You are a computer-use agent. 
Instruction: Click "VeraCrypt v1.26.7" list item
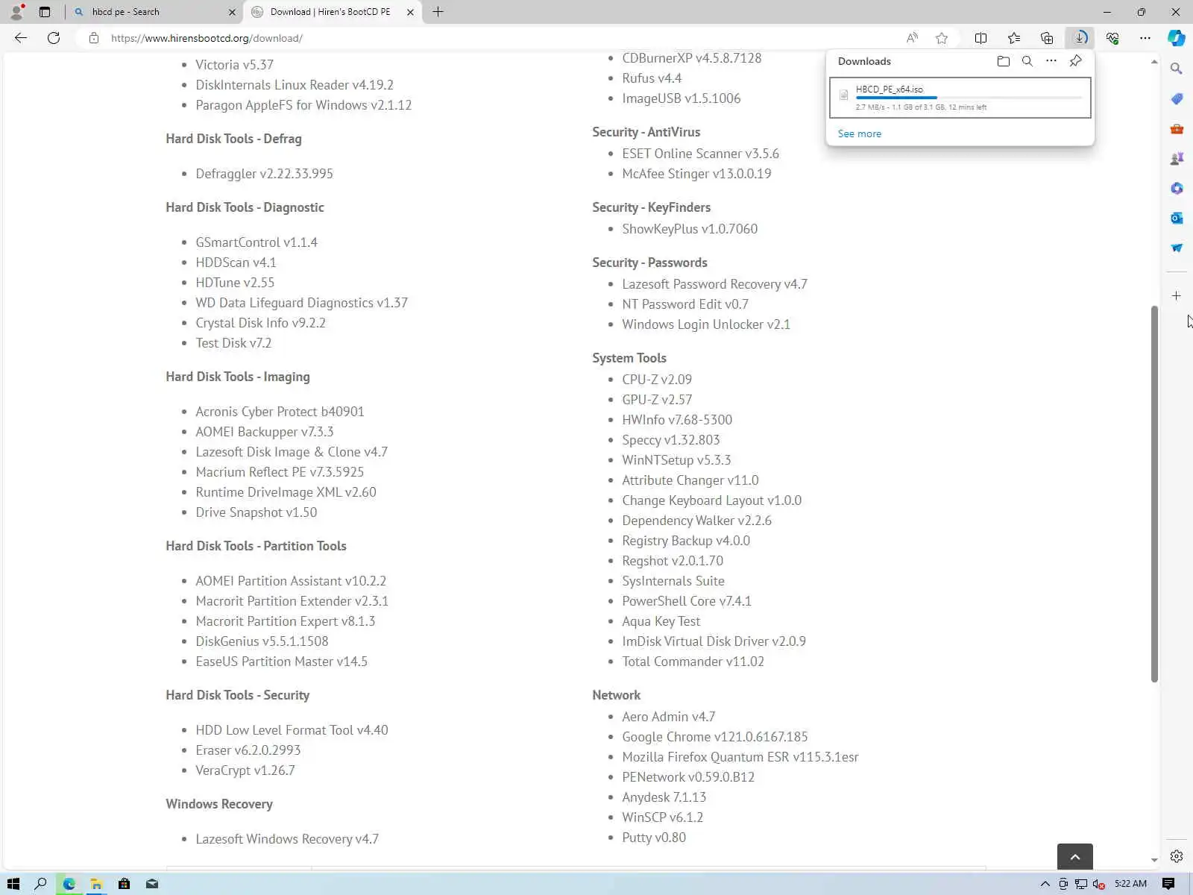coord(245,770)
